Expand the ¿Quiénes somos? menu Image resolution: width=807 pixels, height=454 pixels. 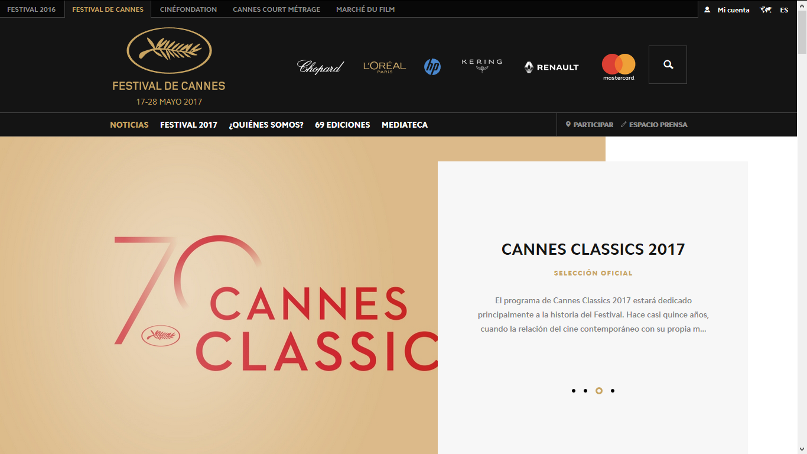click(266, 125)
